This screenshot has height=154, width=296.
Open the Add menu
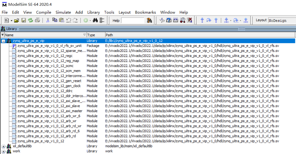click(x=79, y=12)
